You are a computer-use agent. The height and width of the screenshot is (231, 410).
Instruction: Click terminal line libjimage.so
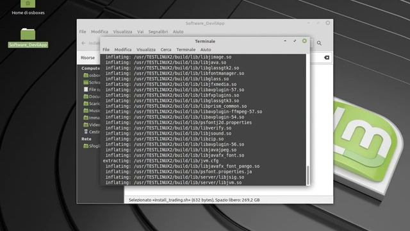[168, 57]
